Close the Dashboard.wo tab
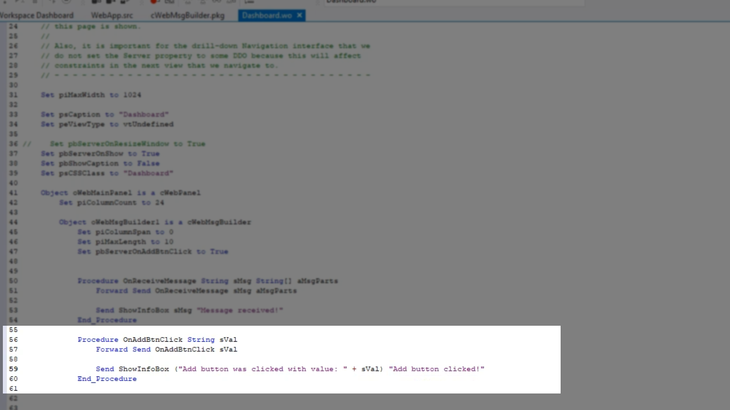Viewport: 730px width, 410px height. 299,15
